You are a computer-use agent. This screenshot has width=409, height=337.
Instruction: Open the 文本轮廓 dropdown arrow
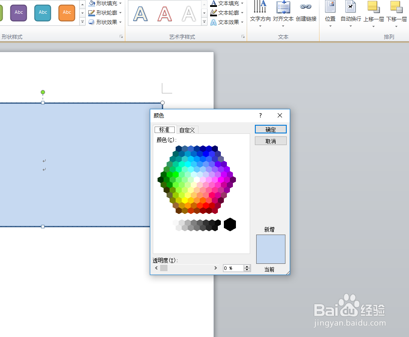(x=242, y=13)
